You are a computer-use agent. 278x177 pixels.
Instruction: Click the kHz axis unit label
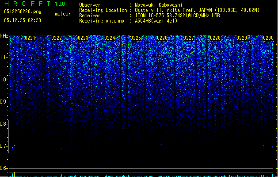(x=4, y=36)
